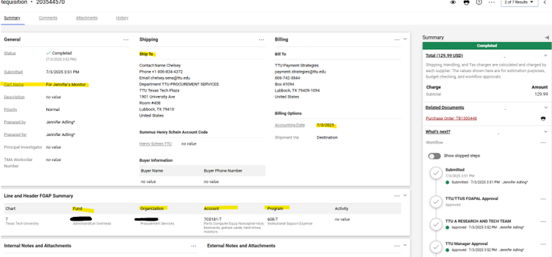Click the What's next? heading
Viewport: 552px width, 257px height.
438,131
